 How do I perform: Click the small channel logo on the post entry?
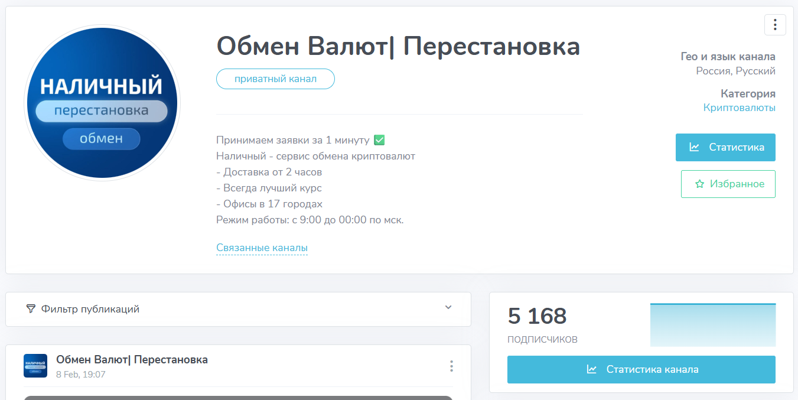point(35,365)
